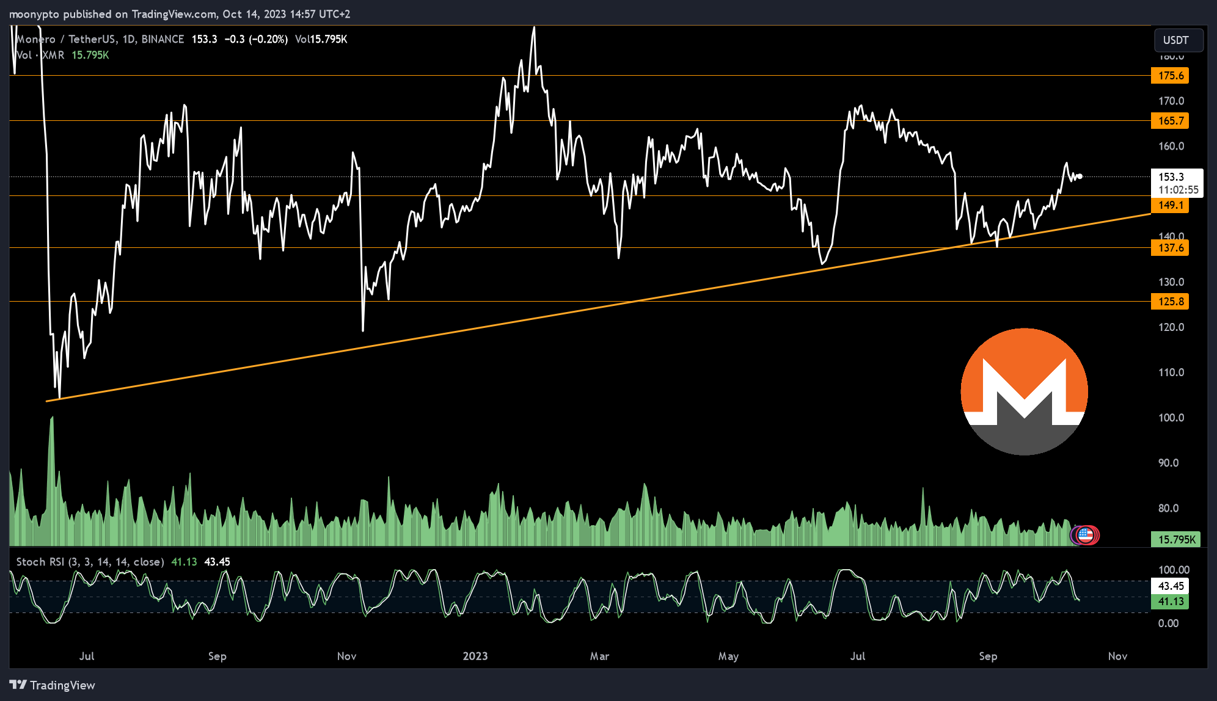Click the green 15.795K volume legend value
Screen dimensions: 1217x701
coord(90,55)
